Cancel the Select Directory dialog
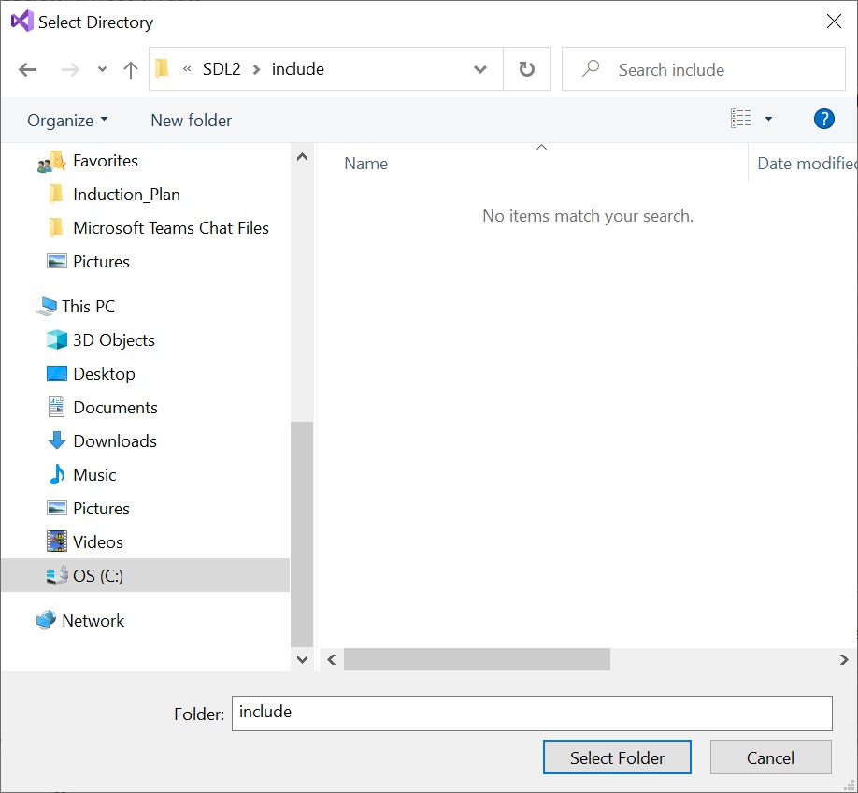This screenshot has width=858, height=793. coord(770,757)
